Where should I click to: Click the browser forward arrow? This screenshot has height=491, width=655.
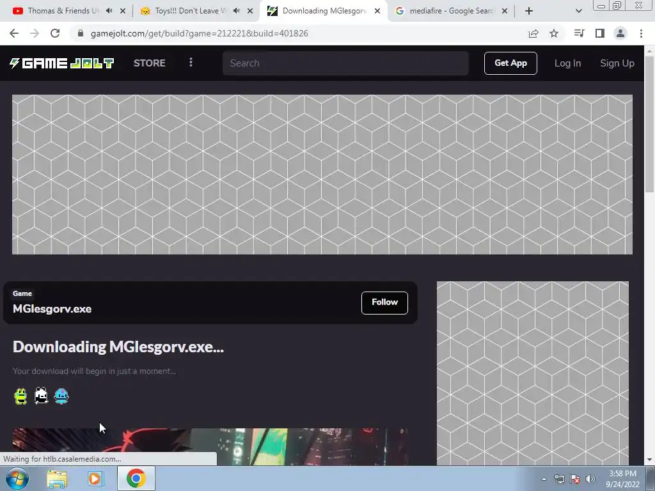click(35, 33)
